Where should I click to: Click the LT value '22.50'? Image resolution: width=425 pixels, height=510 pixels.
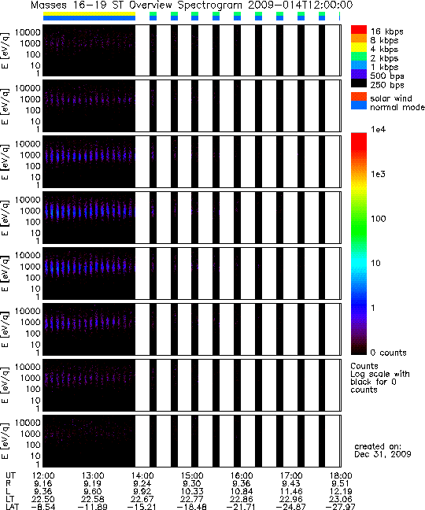(x=43, y=499)
